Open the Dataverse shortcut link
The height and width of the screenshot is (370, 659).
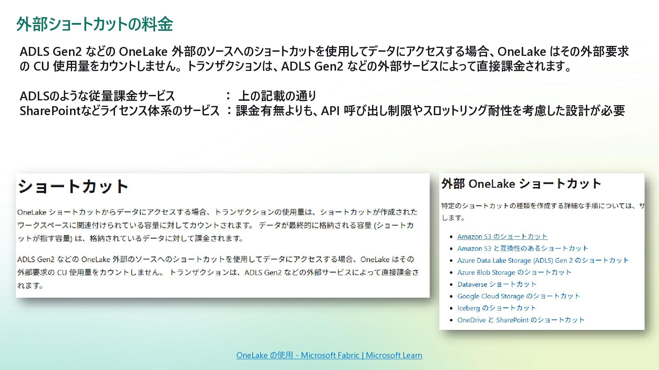click(x=497, y=284)
